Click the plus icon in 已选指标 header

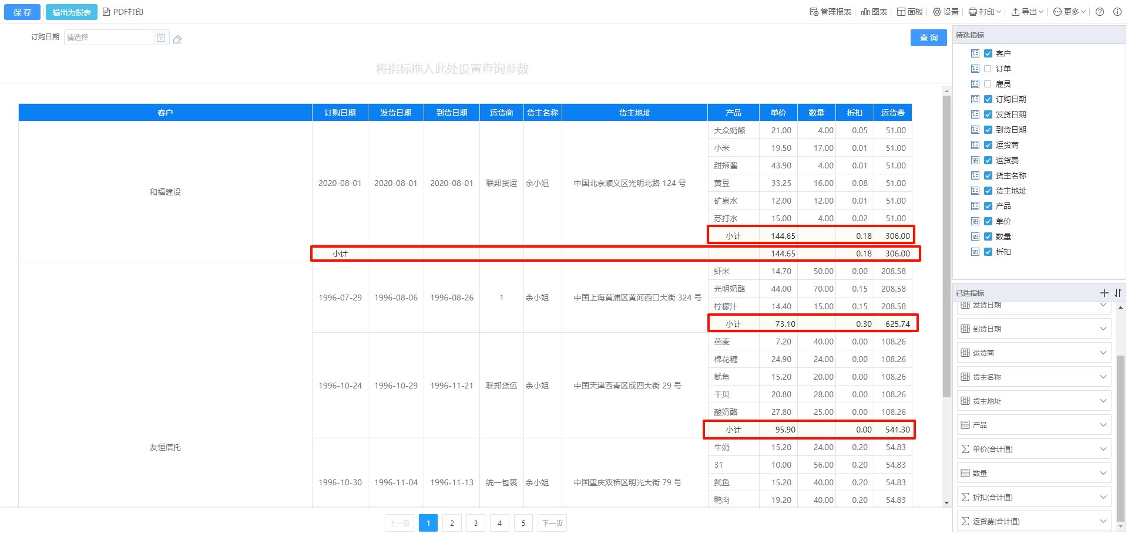coord(1104,293)
